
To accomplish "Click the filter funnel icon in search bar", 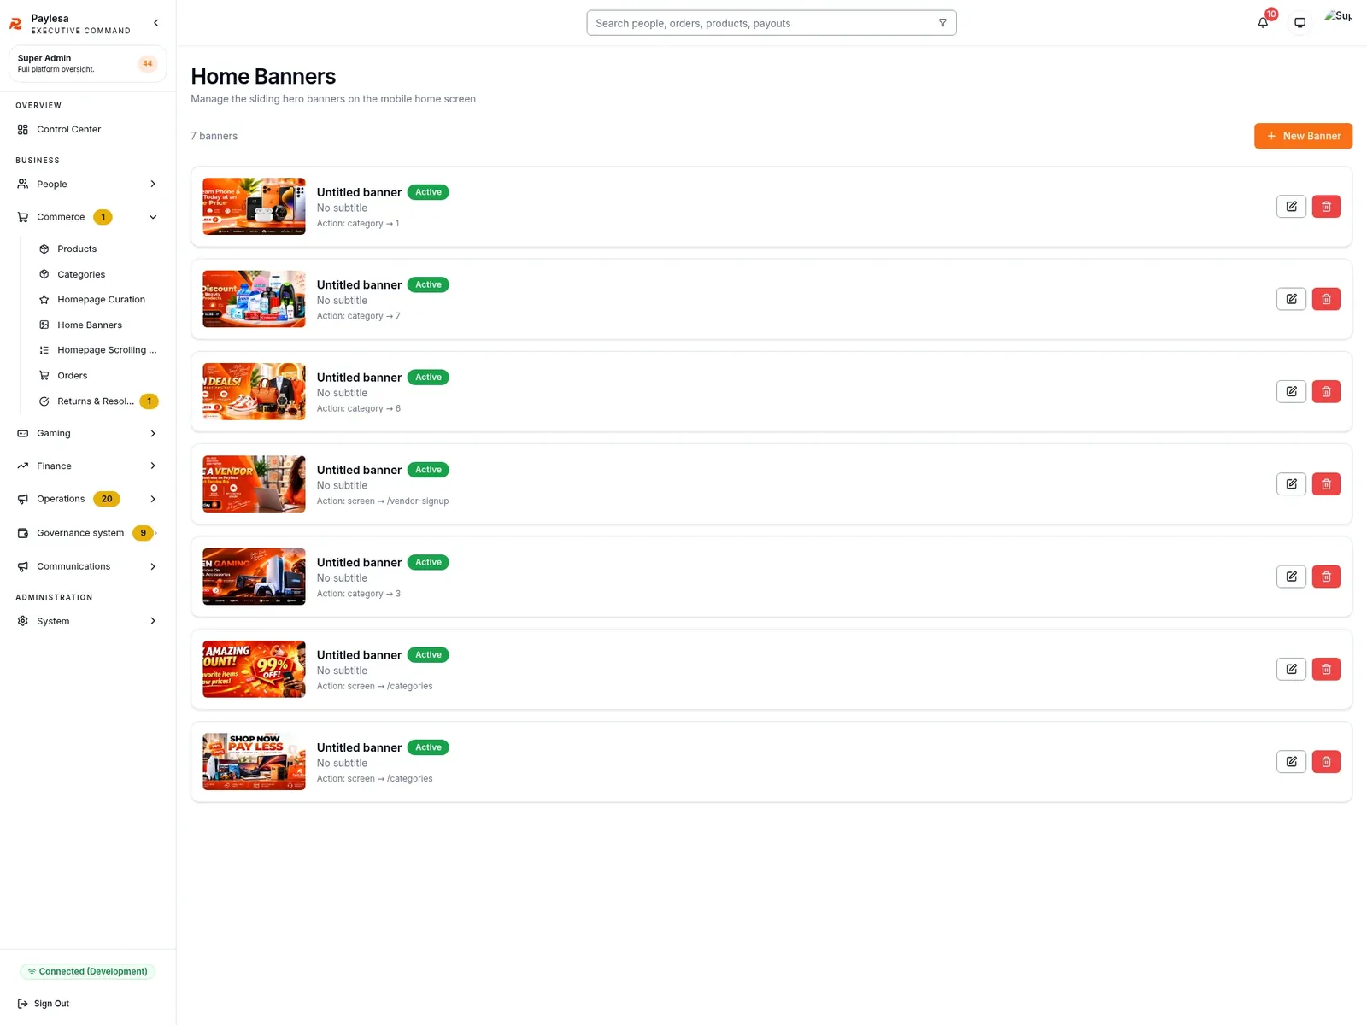I will coord(942,23).
